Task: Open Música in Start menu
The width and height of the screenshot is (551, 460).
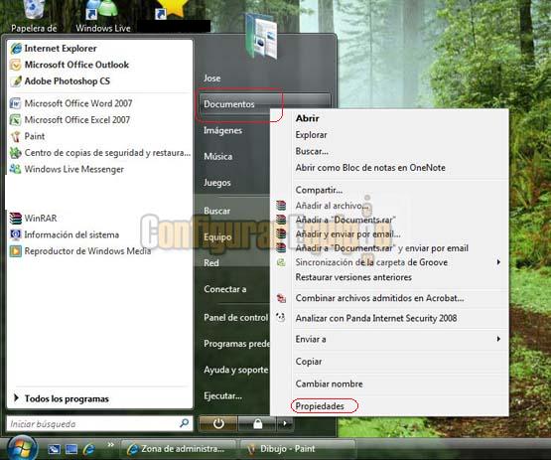Action: pos(217,157)
